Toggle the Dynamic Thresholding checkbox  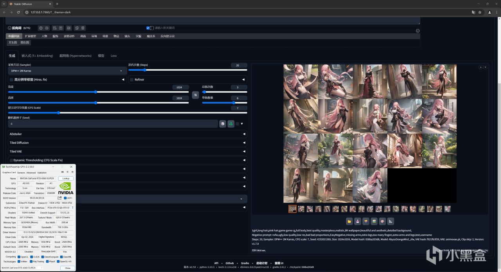click(11, 160)
